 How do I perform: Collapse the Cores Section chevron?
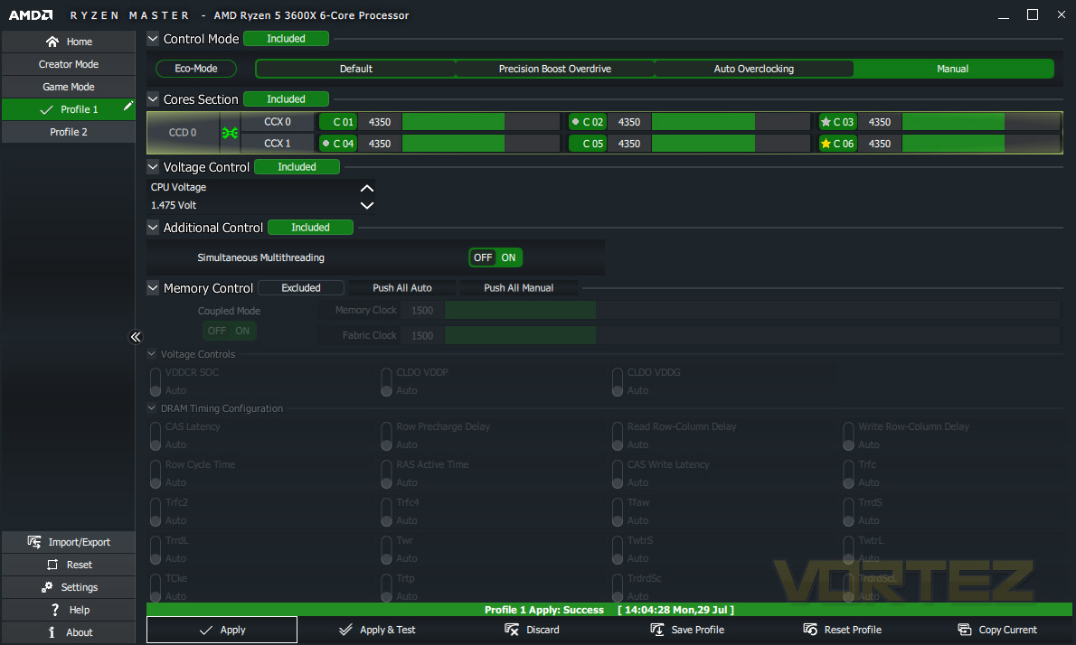[153, 98]
